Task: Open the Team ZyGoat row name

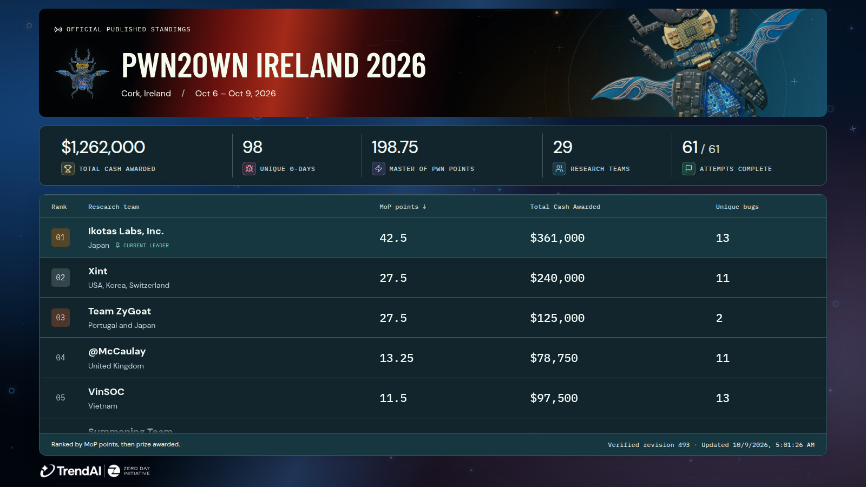Action: (x=120, y=311)
